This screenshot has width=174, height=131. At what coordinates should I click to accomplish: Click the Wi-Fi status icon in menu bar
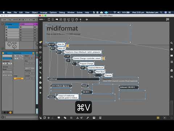pyautogui.click(x=115, y=12)
